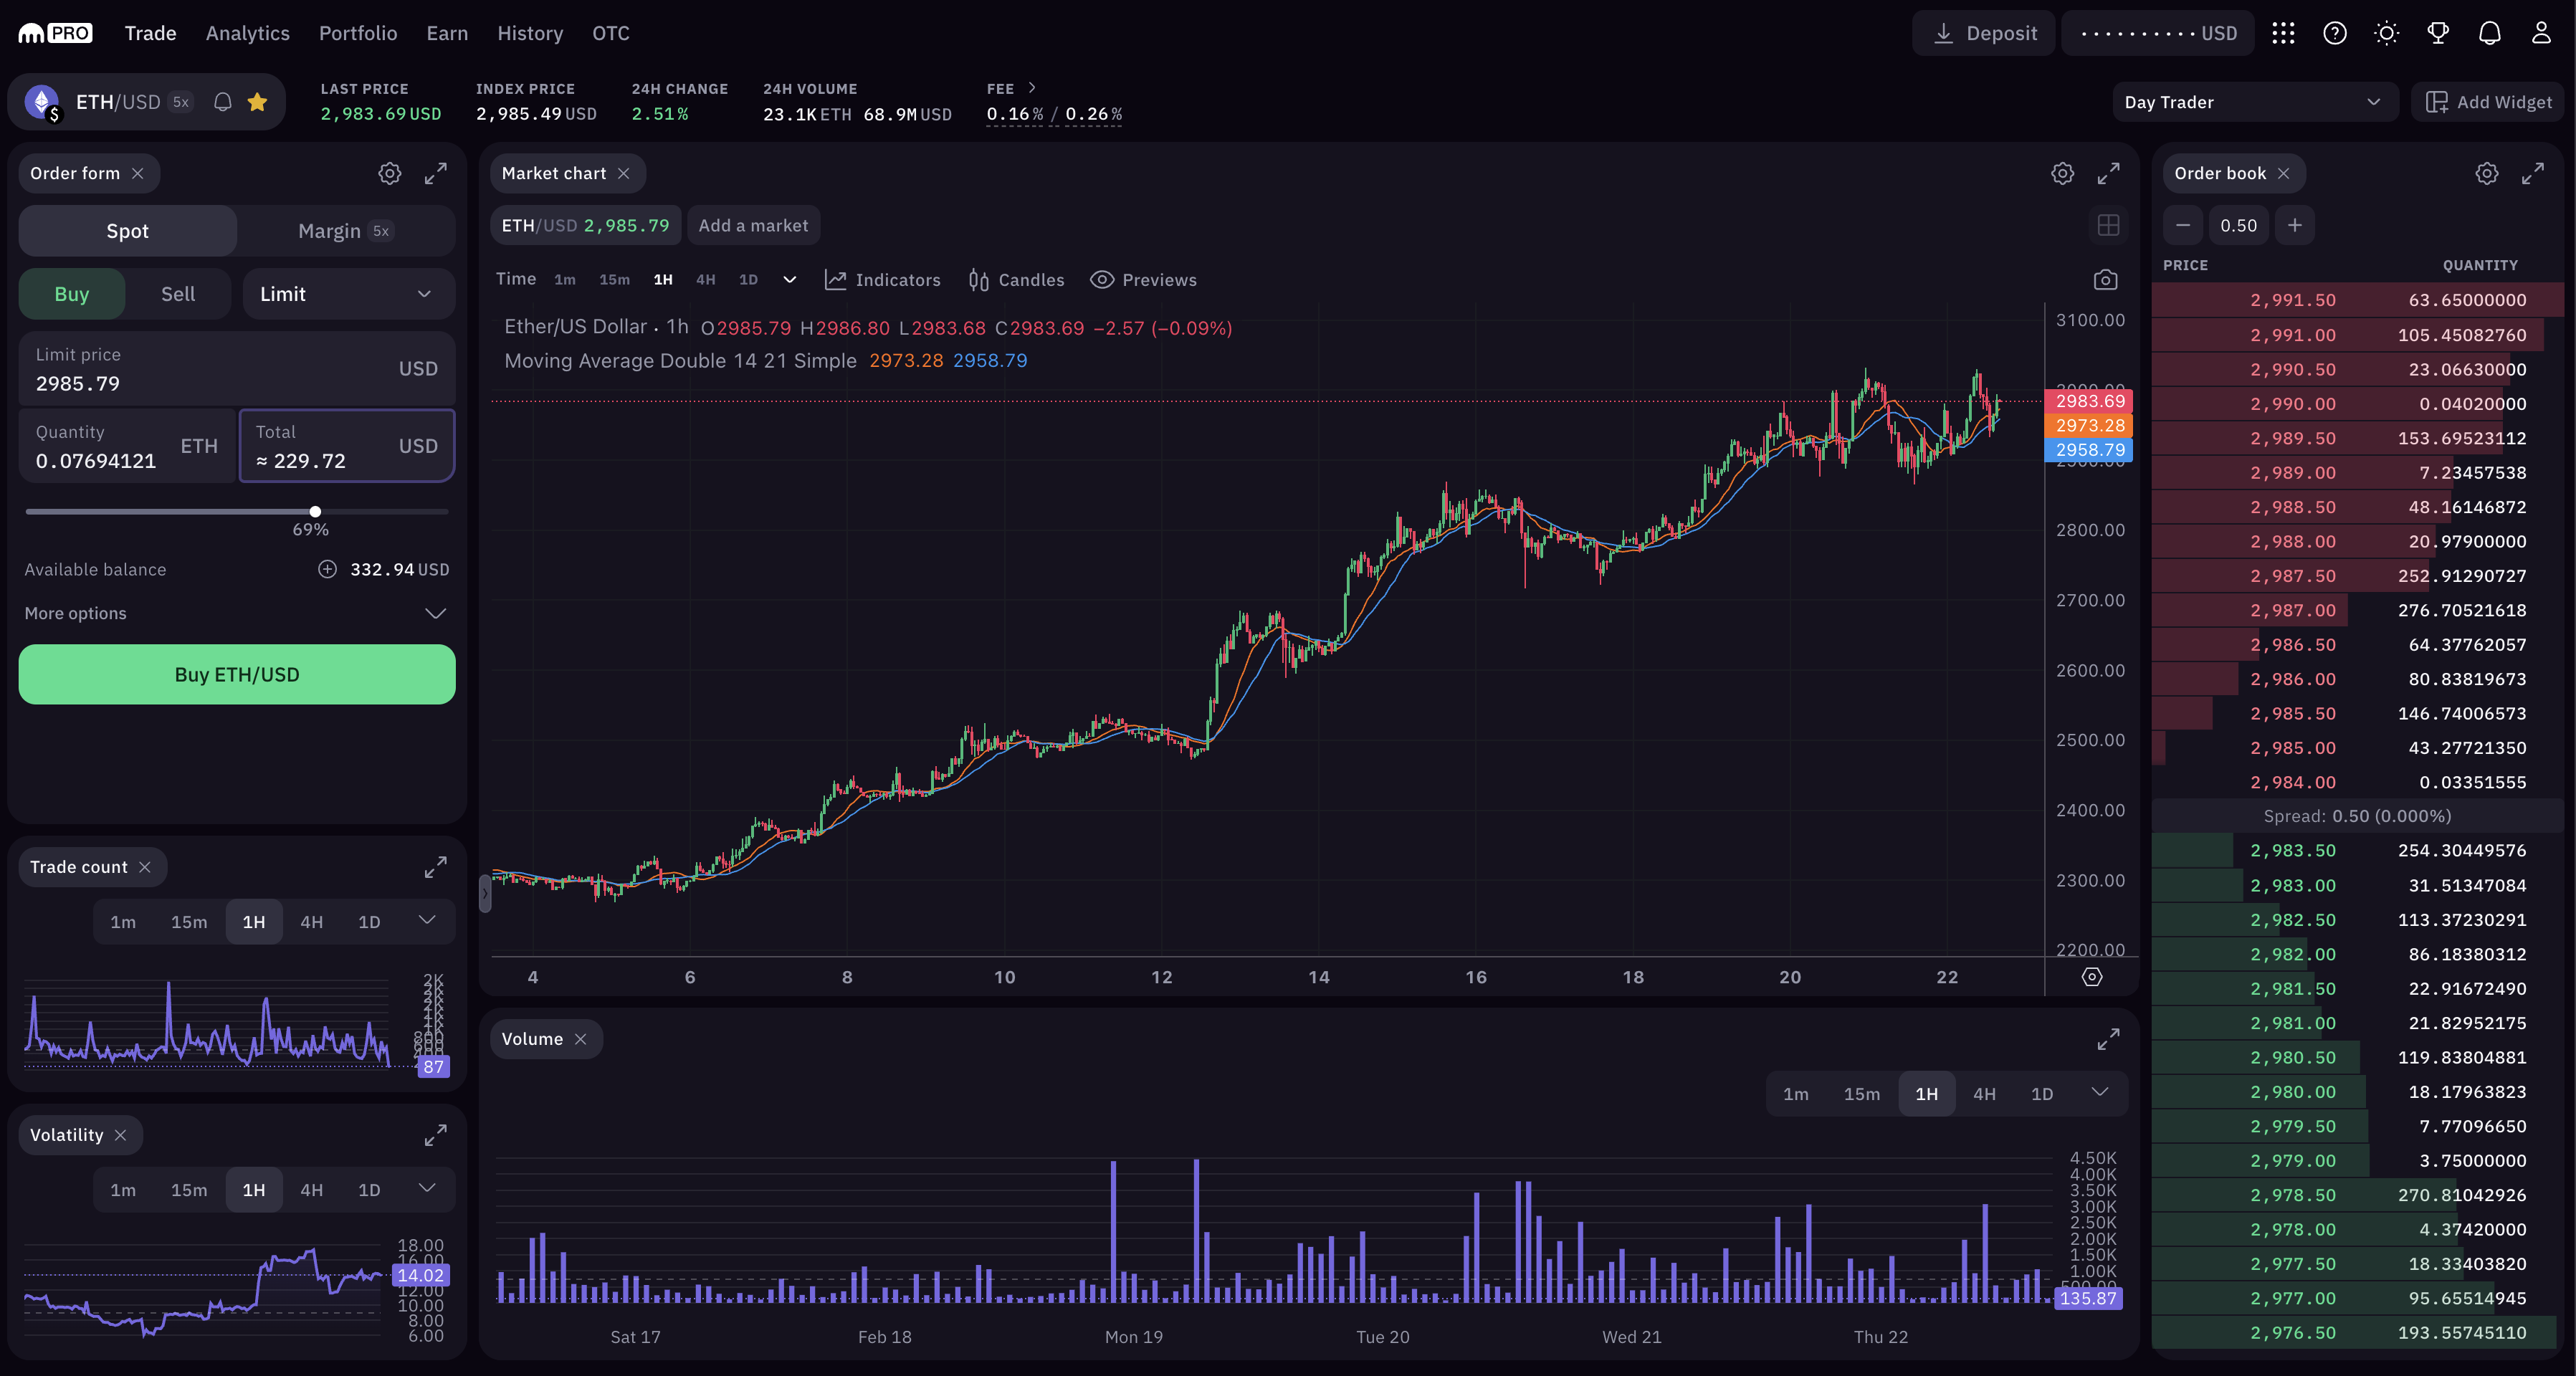Toggle chart Previews eye option
Screen dimensions: 2576x1376
[x=1143, y=280]
